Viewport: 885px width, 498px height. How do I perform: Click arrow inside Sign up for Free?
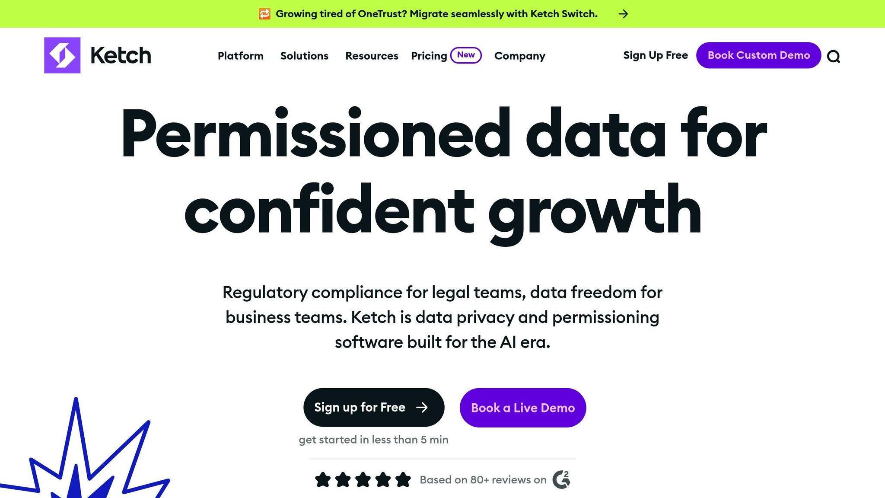[x=422, y=407]
